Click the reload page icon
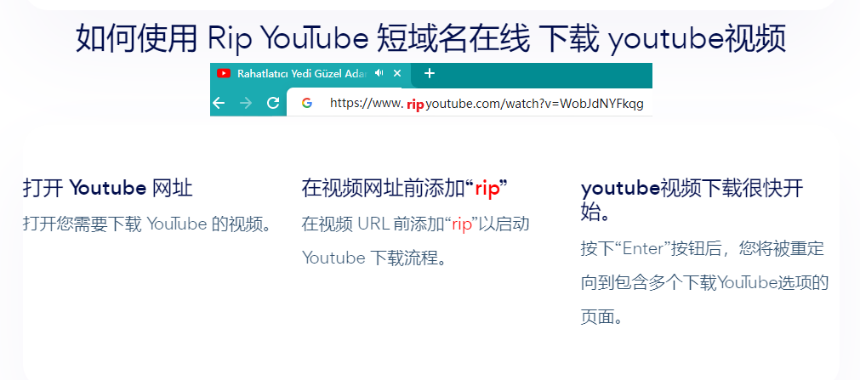860x380 pixels. pos(272,103)
